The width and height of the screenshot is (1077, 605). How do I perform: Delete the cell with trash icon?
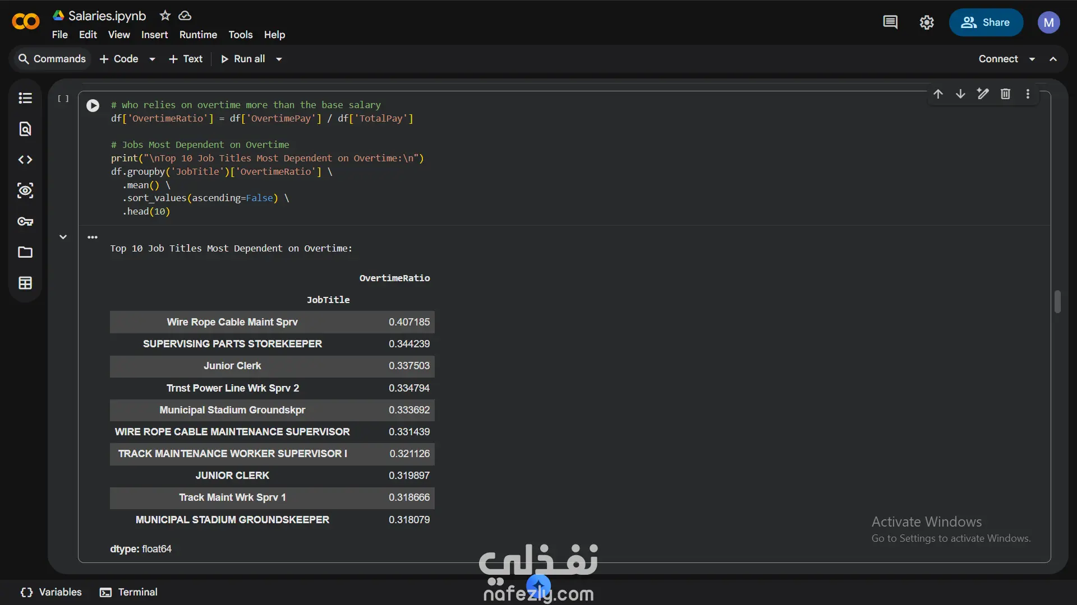[x=1005, y=94]
